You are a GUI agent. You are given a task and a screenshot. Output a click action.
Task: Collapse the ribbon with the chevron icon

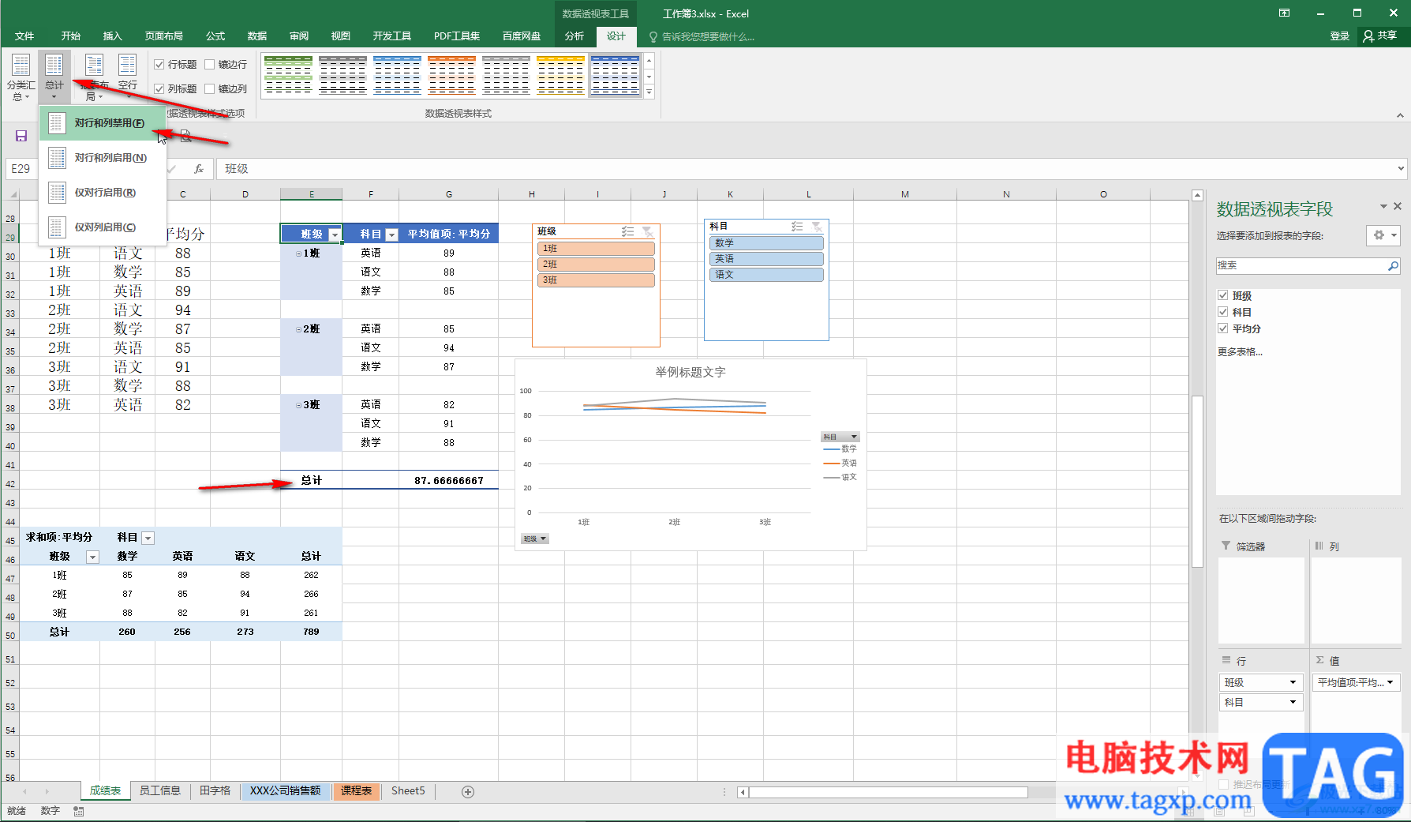[1400, 115]
